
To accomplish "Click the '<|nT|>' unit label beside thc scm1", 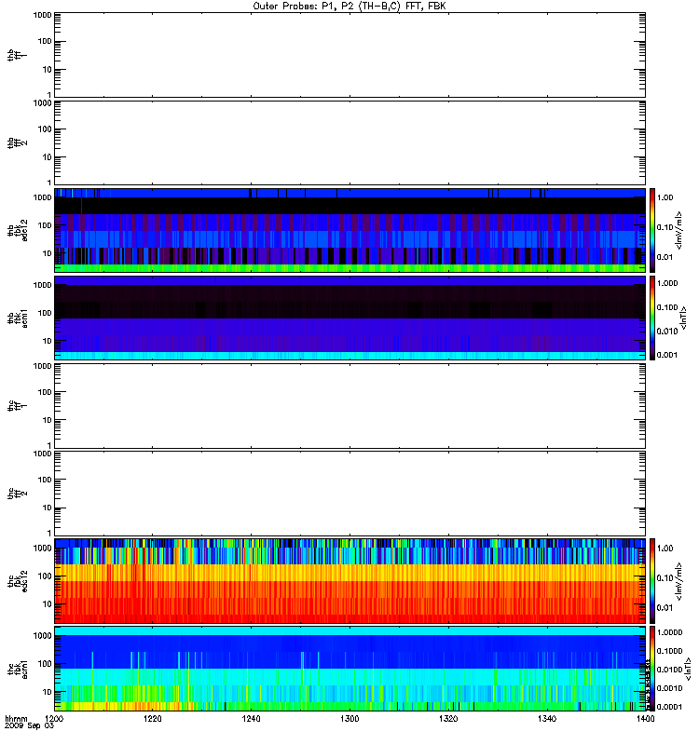I will pyautogui.click(x=688, y=669).
